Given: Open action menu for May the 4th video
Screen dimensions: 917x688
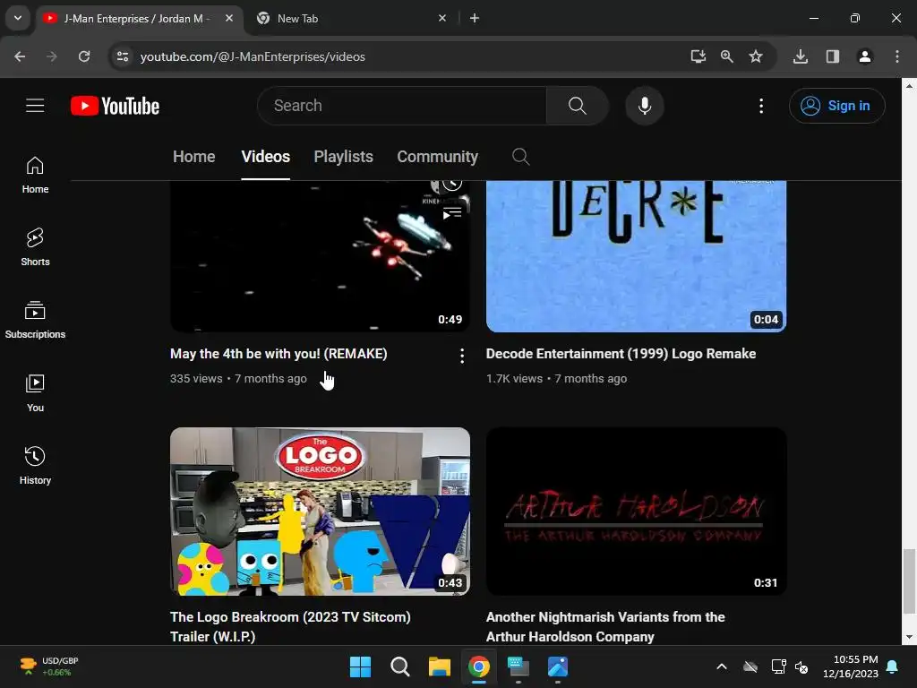Looking at the screenshot, I should pyautogui.click(x=462, y=356).
